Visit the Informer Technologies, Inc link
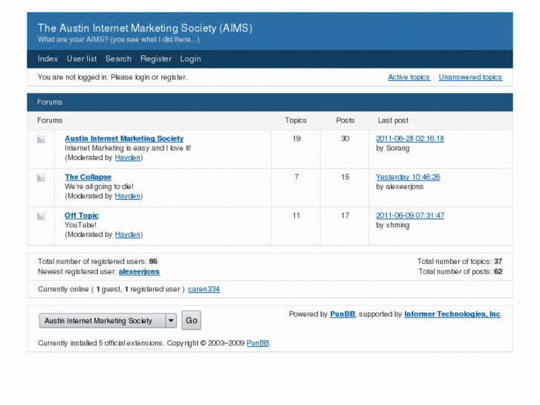The height and width of the screenshot is (405, 540). pyautogui.click(x=452, y=314)
